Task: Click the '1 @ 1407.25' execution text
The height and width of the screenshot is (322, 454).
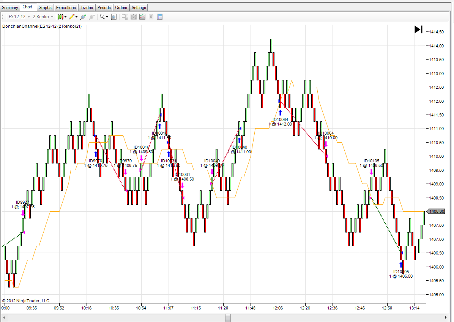Action: 23,207
